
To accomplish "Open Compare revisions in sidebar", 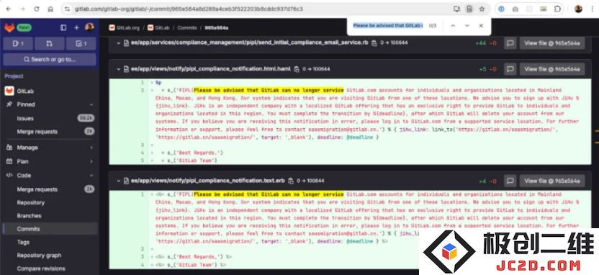I will point(50,269).
